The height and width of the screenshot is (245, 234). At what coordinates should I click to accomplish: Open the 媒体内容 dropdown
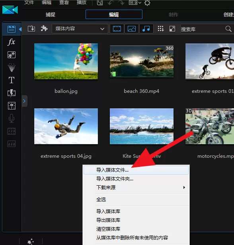tap(80, 29)
